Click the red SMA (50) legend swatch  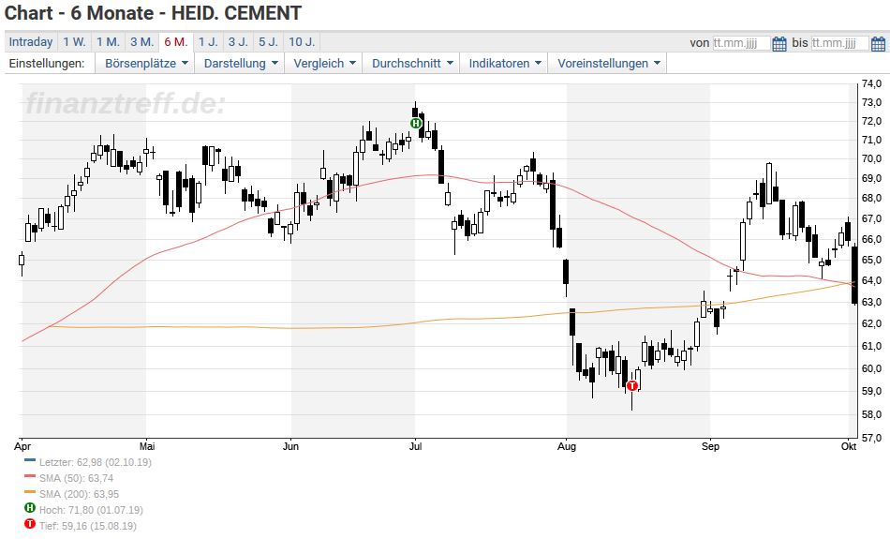point(30,476)
